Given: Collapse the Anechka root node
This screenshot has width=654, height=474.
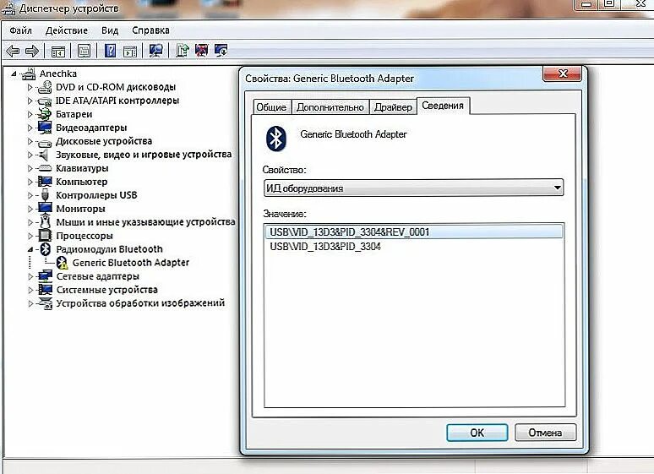Looking at the screenshot, I should pyautogui.click(x=14, y=74).
